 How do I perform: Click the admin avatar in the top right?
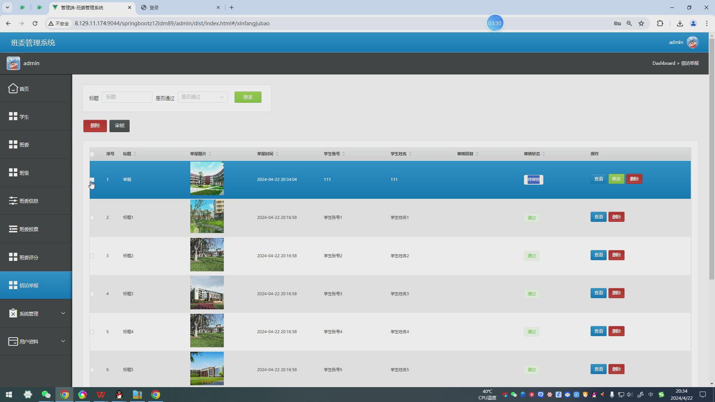pos(693,42)
